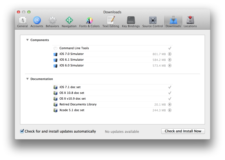The width and height of the screenshot is (225, 160).
Task: Download the Xcode 5.1 doc set
Action: (170, 110)
